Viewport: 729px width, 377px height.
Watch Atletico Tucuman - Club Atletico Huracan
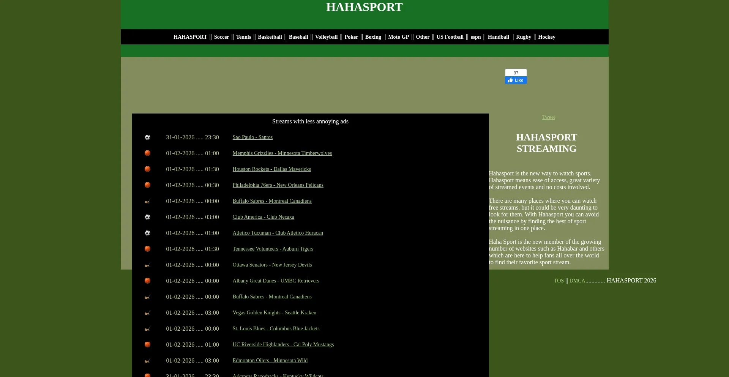coord(278,233)
